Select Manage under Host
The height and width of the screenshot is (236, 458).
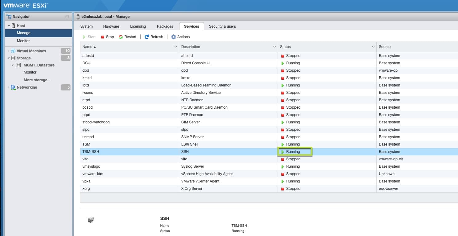coord(38,33)
